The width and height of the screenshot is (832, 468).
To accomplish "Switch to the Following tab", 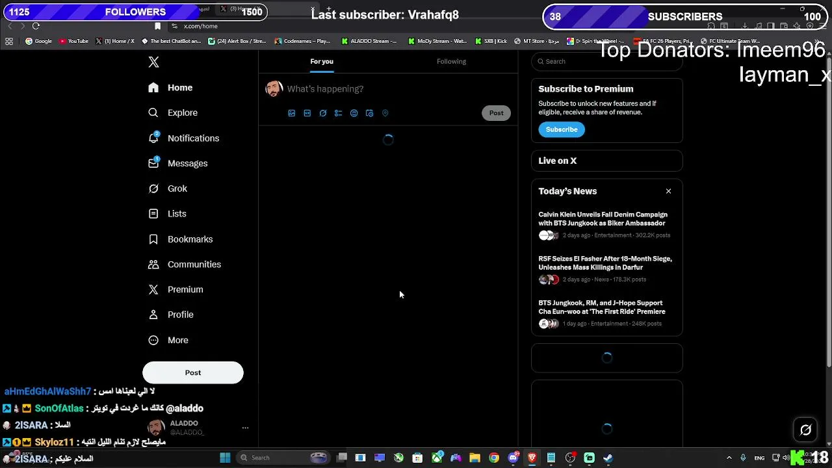I will [452, 61].
